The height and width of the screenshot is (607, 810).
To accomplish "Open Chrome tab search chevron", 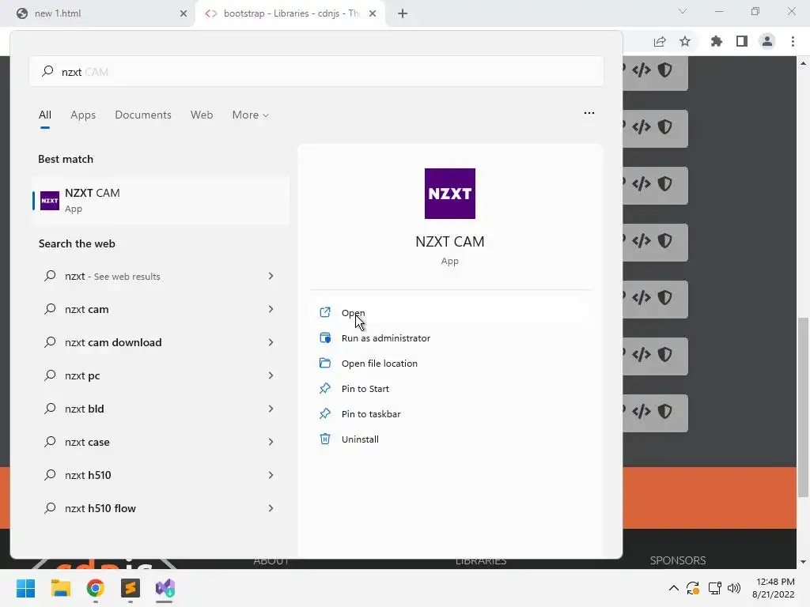I will tap(683, 11).
